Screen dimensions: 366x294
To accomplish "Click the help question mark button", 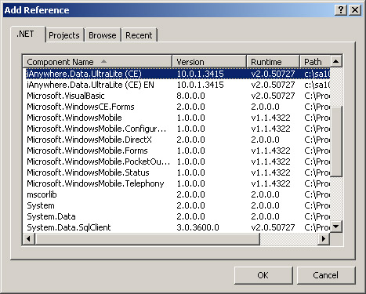I will pyautogui.click(x=341, y=10).
